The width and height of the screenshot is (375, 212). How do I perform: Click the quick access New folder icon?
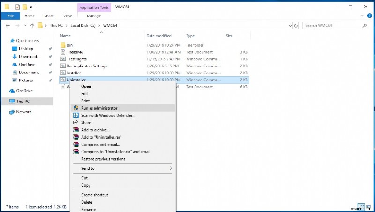pyautogui.click(x=25, y=7)
